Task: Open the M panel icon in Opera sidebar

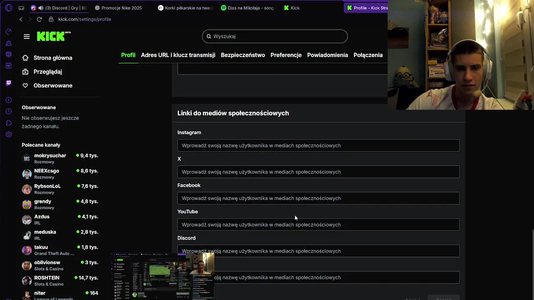Action: 9,66
